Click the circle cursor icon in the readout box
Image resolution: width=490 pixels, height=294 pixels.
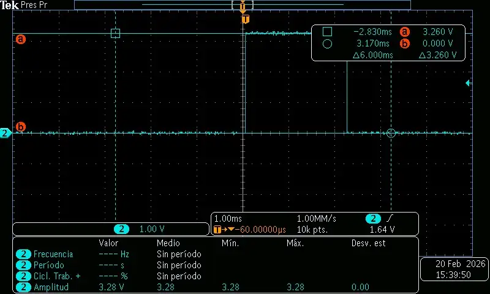[327, 43]
